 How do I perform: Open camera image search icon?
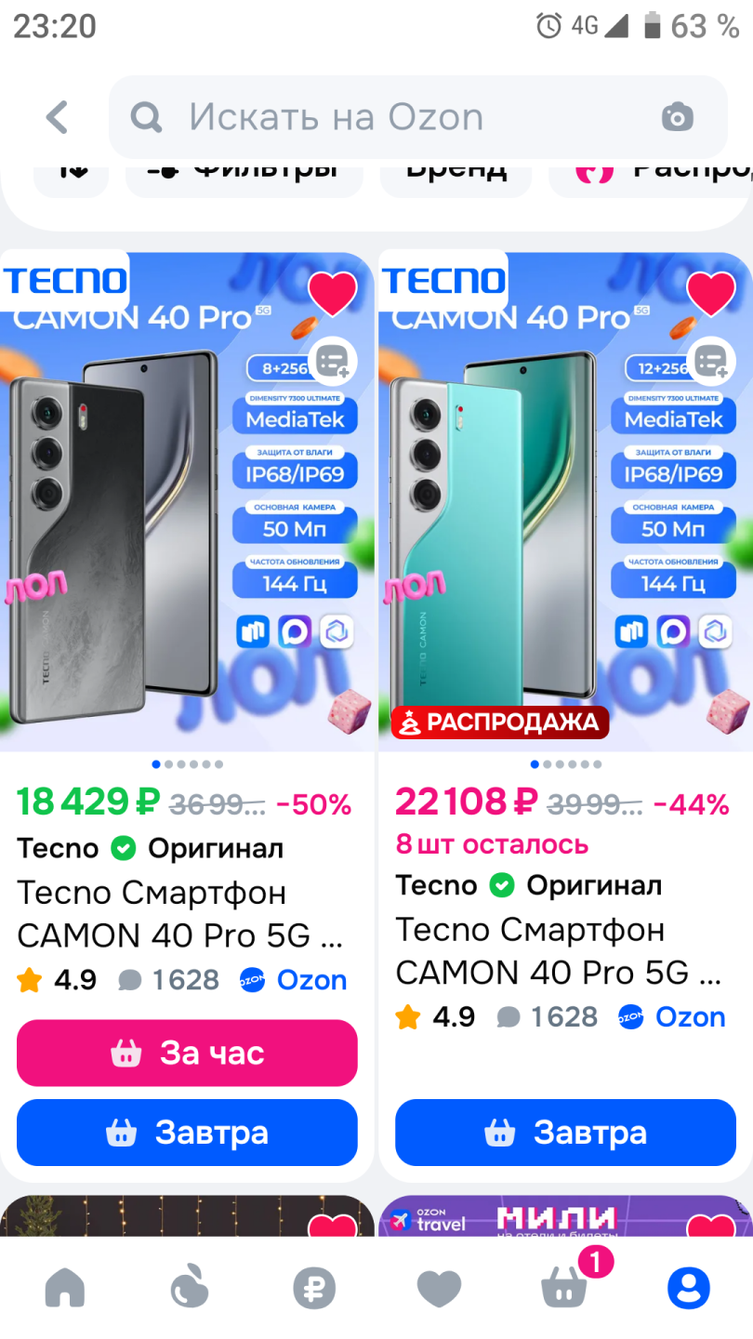(678, 117)
